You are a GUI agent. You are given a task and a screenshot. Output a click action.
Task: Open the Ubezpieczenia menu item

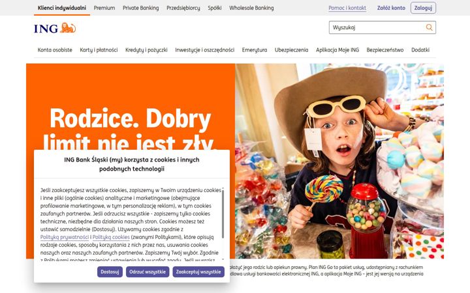click(291, 50)
